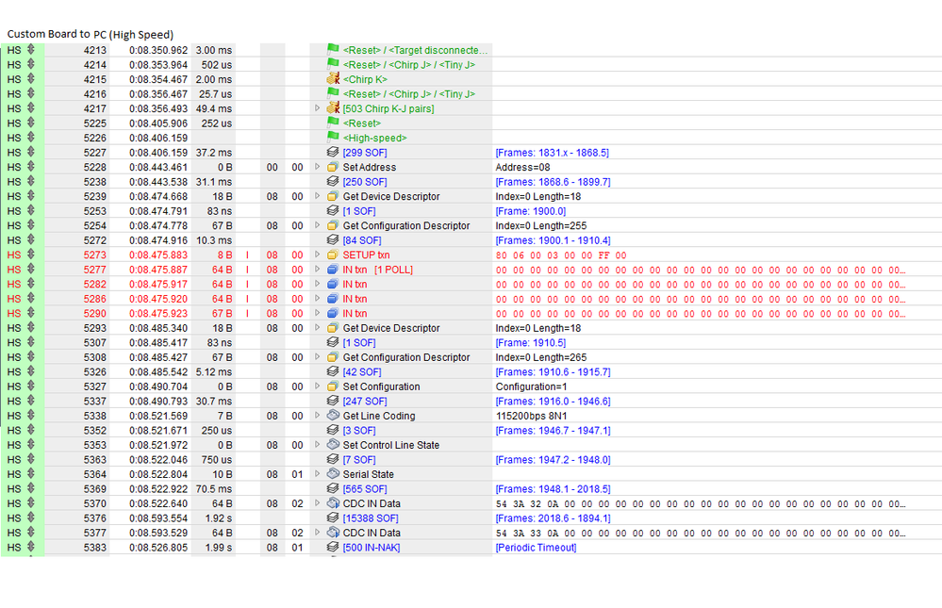Select Frame: 1900.0 link text
Image resolution: width=942 pixels, height=608 pixels.
tap(531, 211)
